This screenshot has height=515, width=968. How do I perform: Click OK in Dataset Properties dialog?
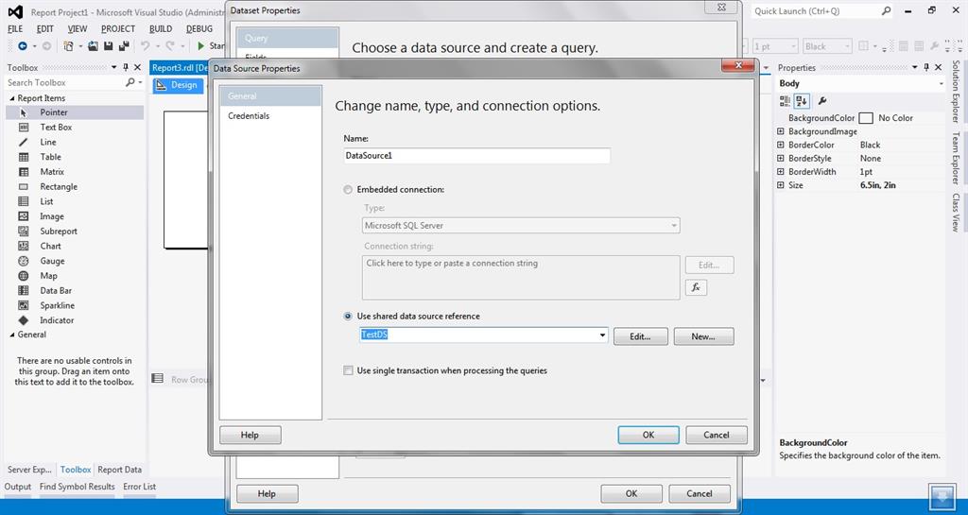(x=631, y=493)
